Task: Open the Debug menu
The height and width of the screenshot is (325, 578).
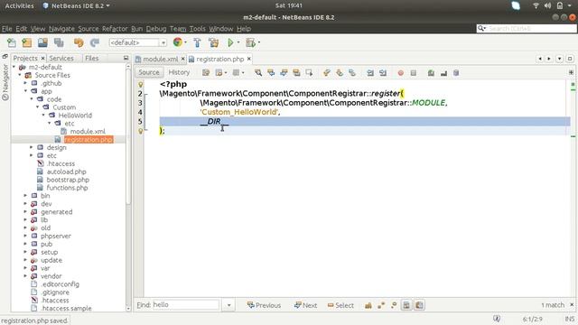Action: pos(156,28)
